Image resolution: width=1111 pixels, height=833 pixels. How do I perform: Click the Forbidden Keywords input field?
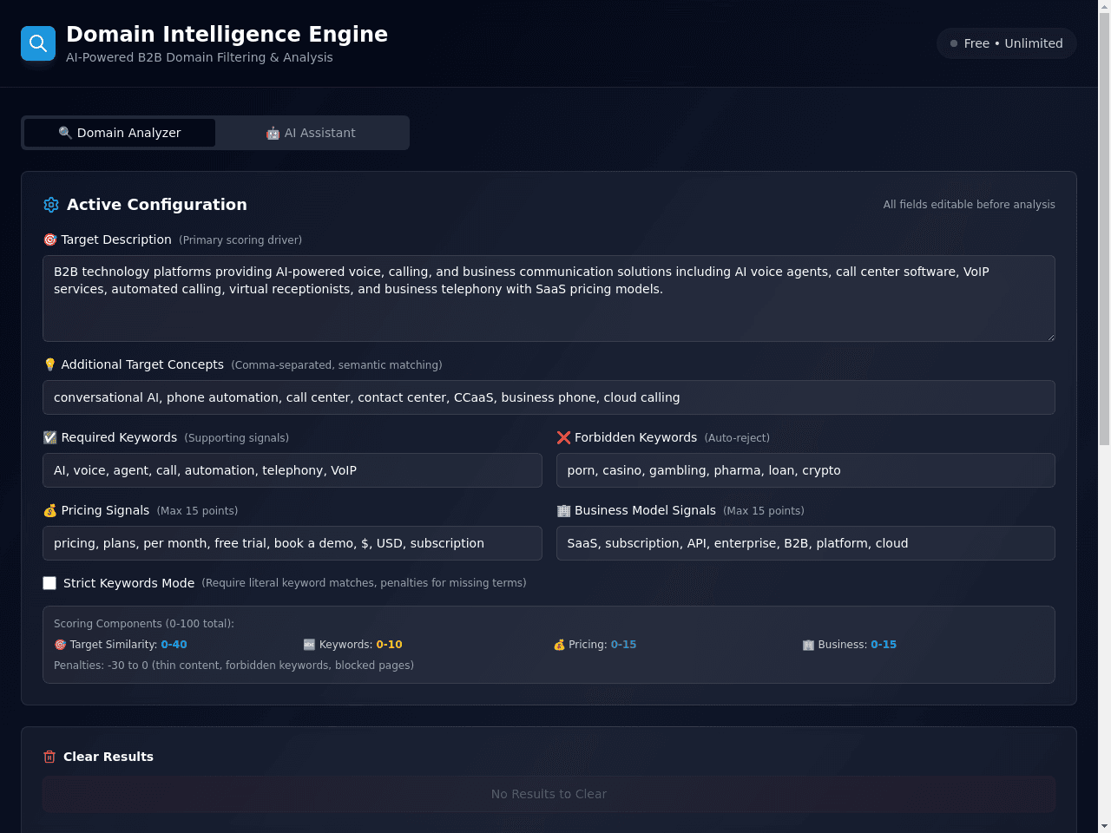pos(805,470)
